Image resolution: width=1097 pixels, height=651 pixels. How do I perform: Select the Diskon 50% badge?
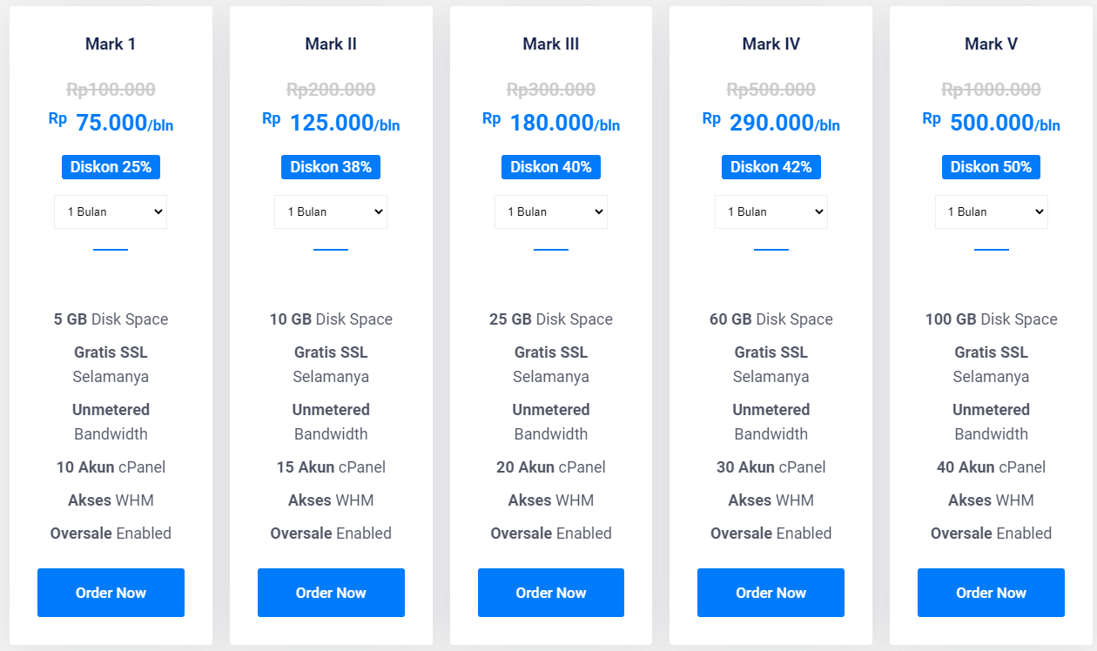click(x=991, y=167)
